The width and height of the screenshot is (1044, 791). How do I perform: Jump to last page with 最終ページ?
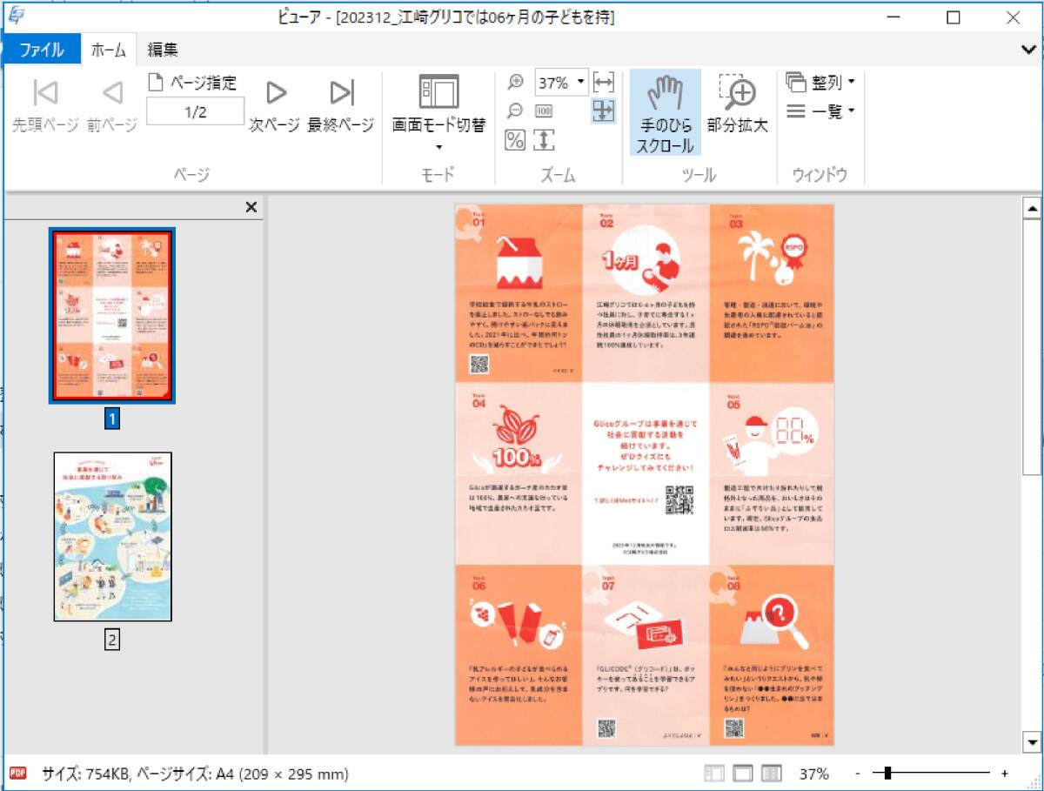tap(341, 105)
